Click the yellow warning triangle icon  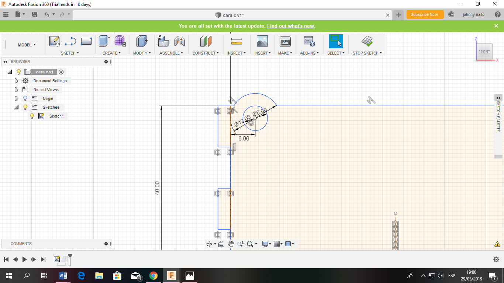coord(497,244)
